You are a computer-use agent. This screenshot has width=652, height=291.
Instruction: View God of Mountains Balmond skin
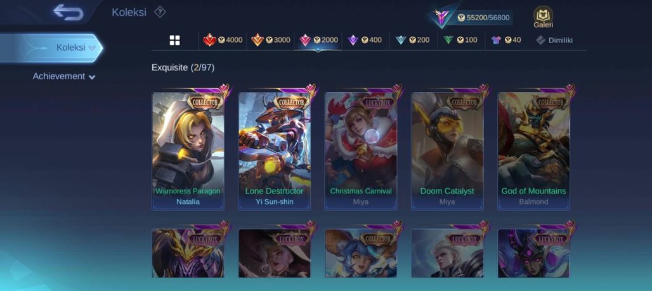[x=534, y=150]
